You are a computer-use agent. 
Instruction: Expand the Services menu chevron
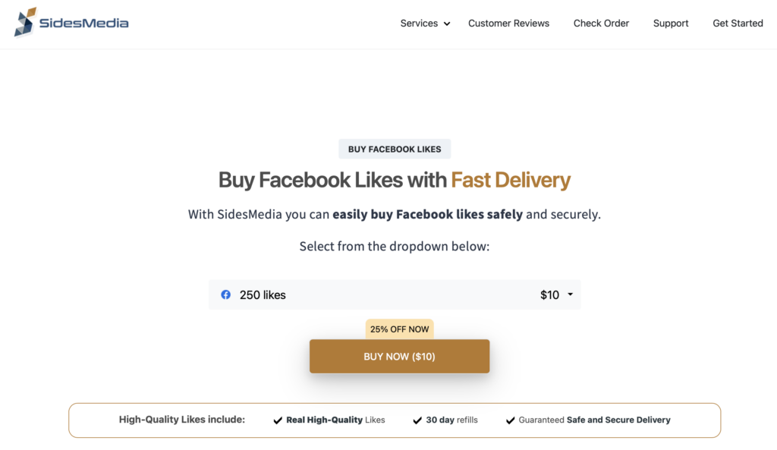point(447,24)
